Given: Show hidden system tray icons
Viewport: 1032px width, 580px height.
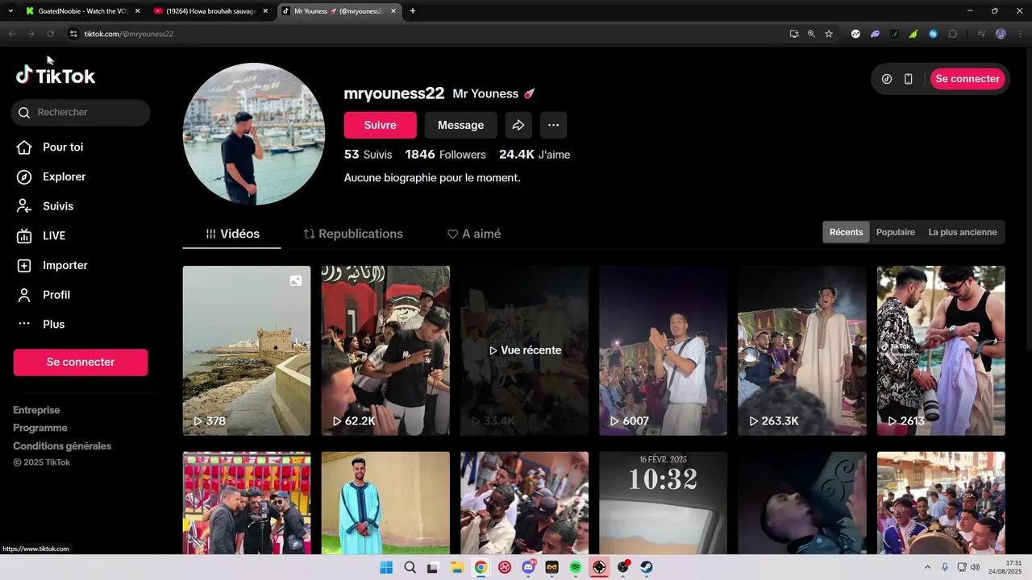Looking at the screenshot, I should (927, 567).
